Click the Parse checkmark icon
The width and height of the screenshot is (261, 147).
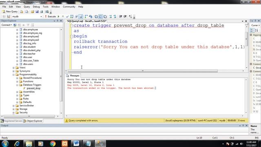pos(67,16)
